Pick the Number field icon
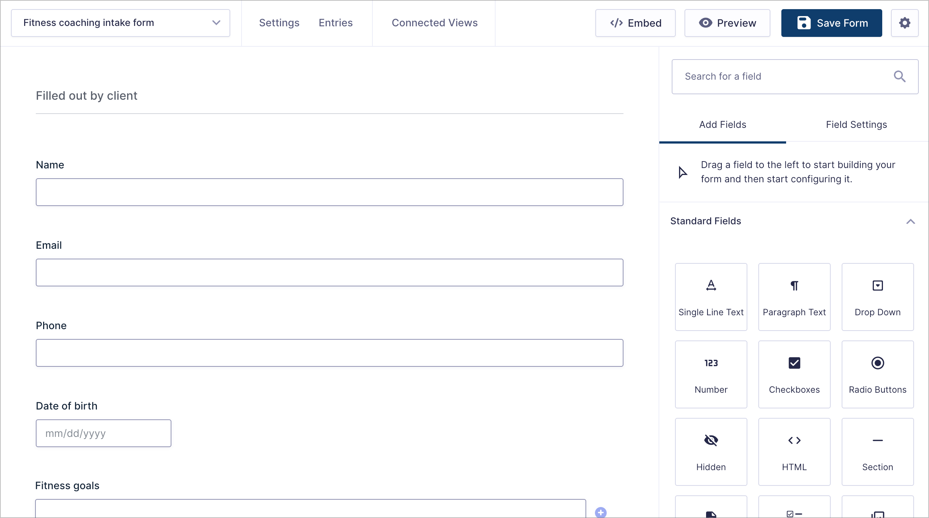Image resolution: width=929 pixels, height=518 pixels. point(711,374)
